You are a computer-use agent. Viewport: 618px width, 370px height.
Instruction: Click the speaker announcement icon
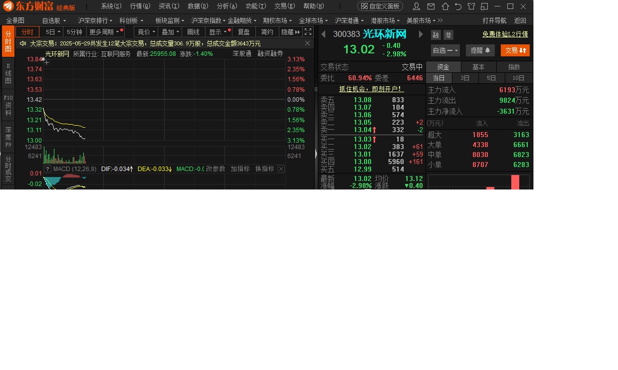click(23, 43)
